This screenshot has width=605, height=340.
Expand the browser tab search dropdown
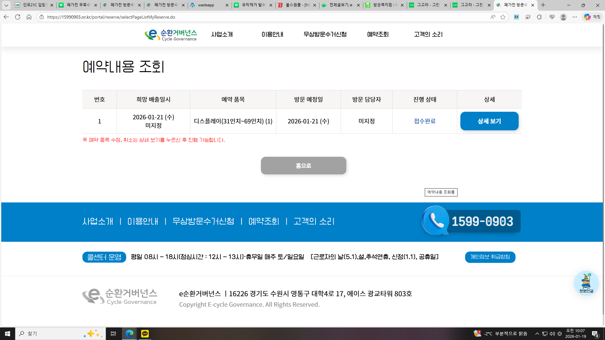point(6,5)
